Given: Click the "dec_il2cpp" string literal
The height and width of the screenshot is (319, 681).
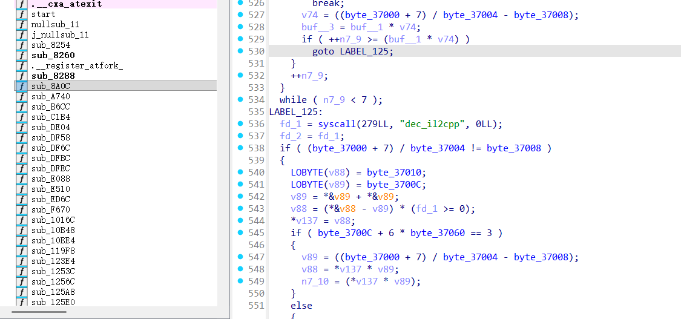Looking at the screenshot, I should [x=433, y=124].
